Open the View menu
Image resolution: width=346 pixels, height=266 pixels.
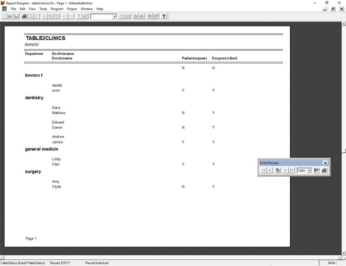pos(32,9)
